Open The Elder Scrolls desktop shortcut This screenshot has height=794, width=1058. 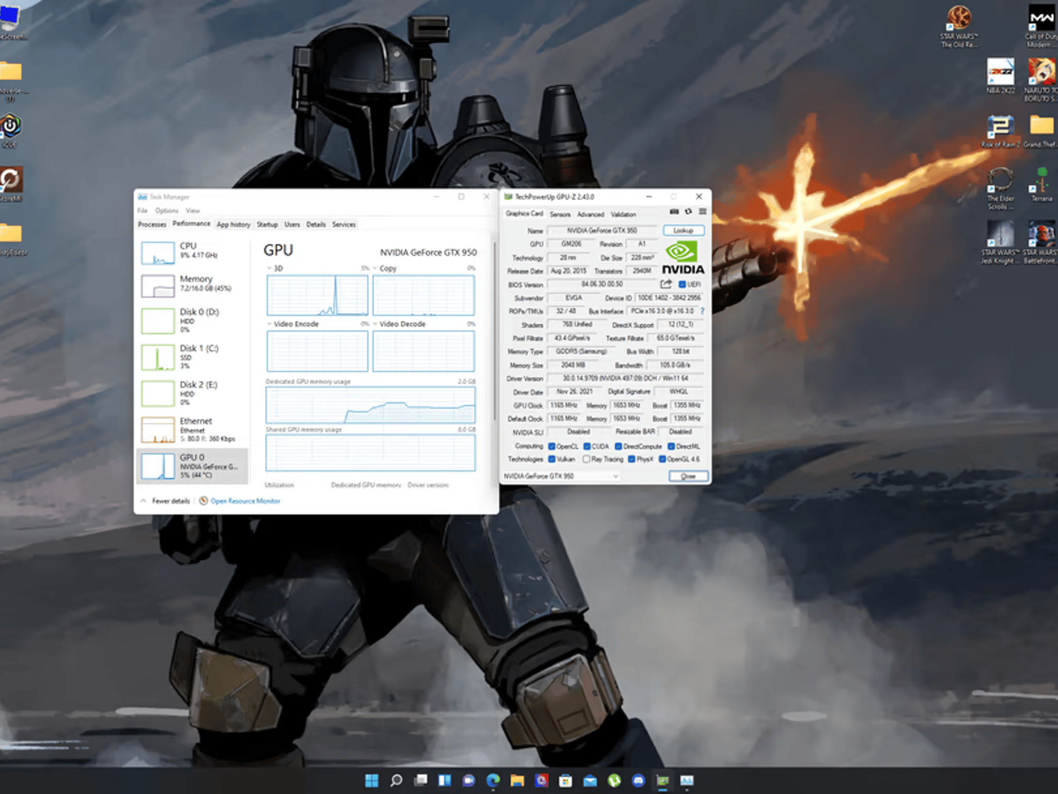(1001, 188)
